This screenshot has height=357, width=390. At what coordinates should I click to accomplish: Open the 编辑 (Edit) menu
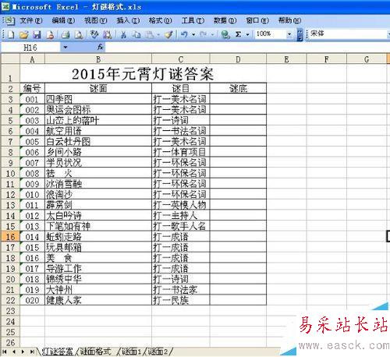[x=63, y=20]
